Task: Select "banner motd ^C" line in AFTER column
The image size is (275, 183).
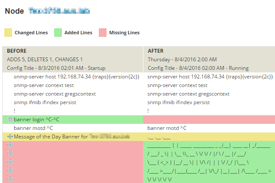Action: pyautogui.click(x=167, y=128)
